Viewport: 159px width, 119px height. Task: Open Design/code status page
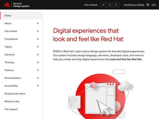15,94
